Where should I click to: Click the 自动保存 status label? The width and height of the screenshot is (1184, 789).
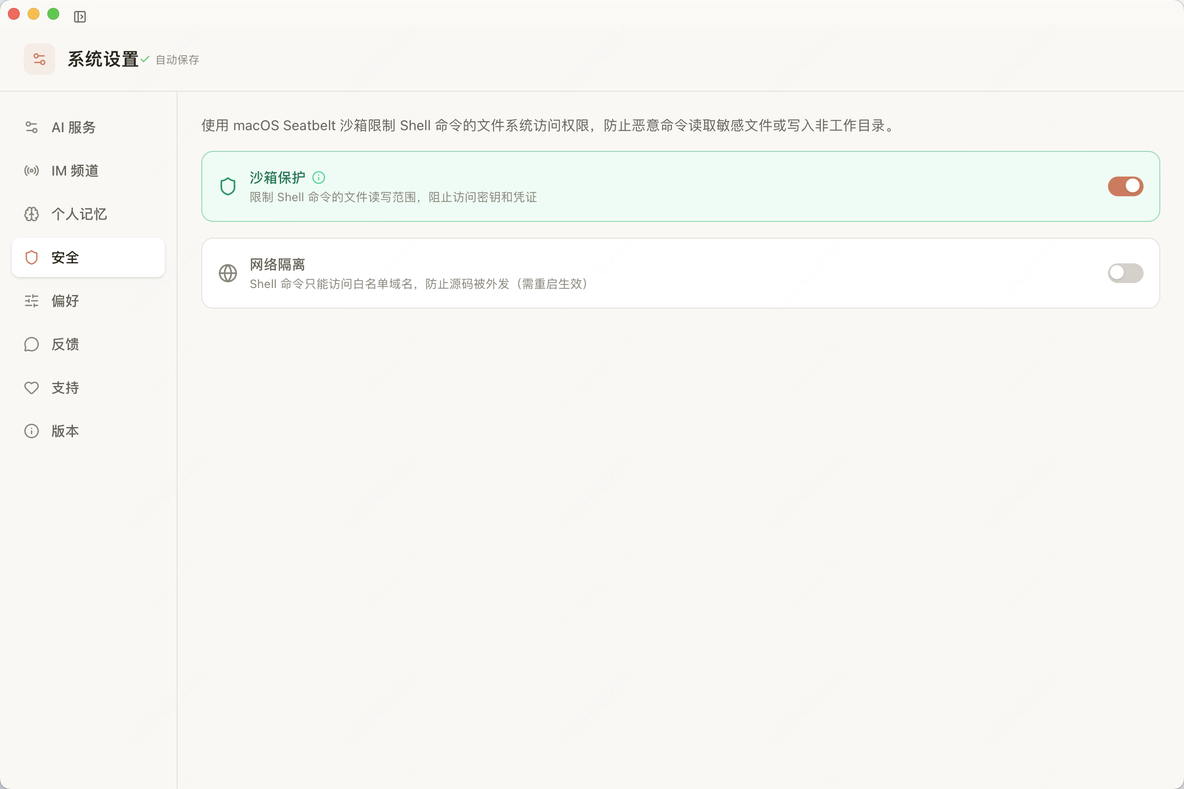click(x=177, y=60)
